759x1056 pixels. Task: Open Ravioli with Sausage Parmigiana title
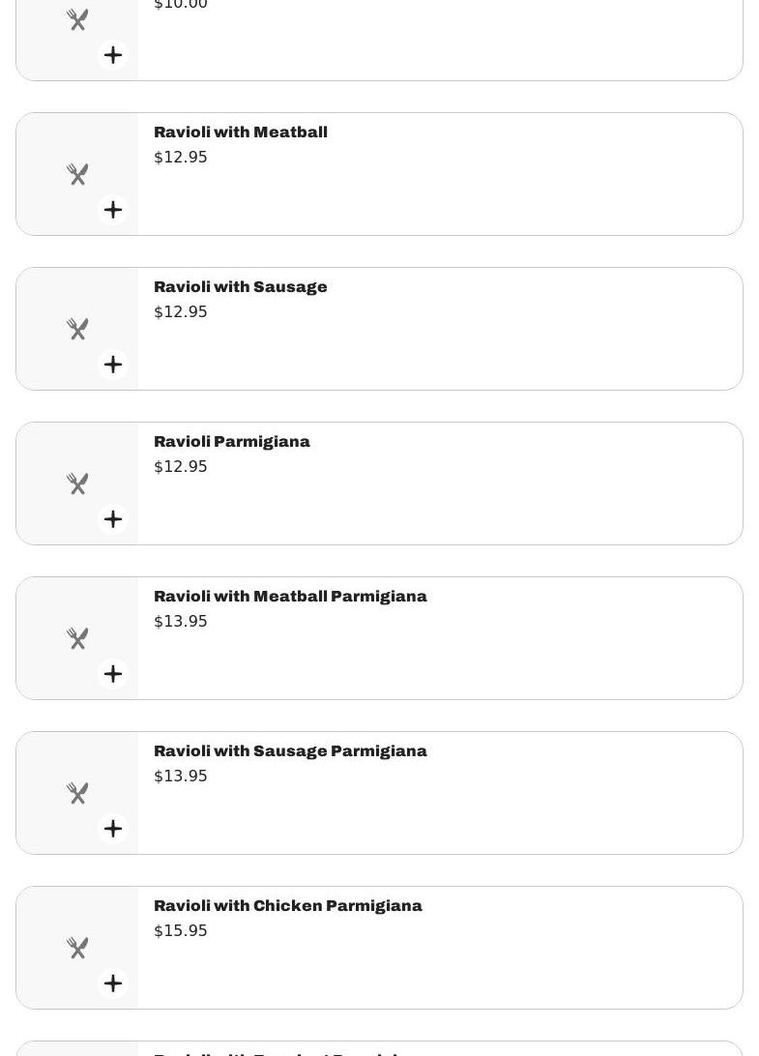[x=290, y=751]
